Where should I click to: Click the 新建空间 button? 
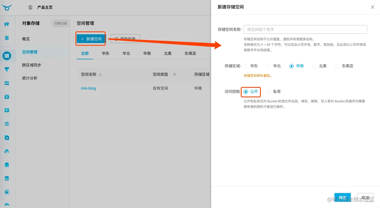tap(91, 39)
